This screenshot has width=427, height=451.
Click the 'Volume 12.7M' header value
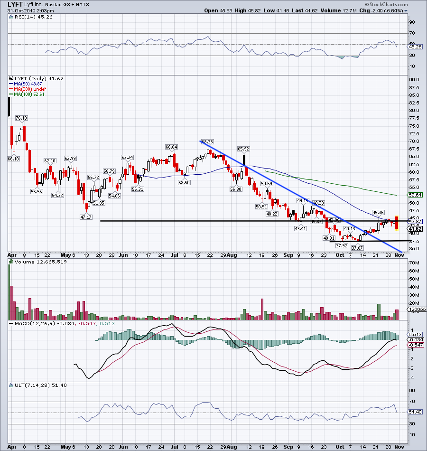click(x=338, y=10)
